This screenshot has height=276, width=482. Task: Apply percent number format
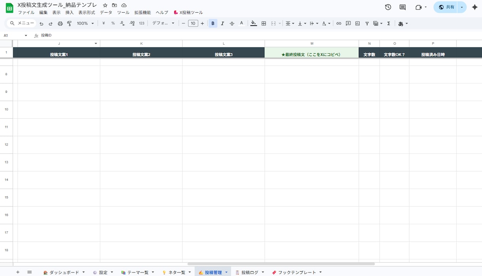click(x=113, y=23)
